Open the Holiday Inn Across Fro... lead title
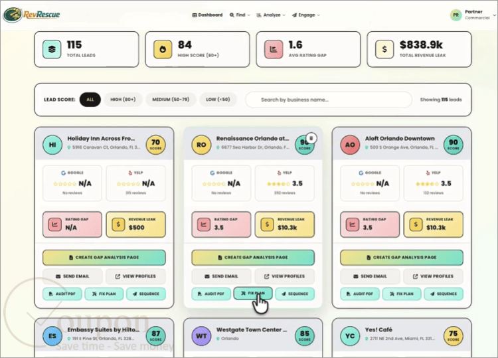 coord(101,139)
